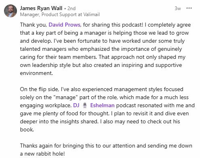Click the word "Valimail" in the headline
The height and width of the screenshot is (158, 200).
[92, 15]
